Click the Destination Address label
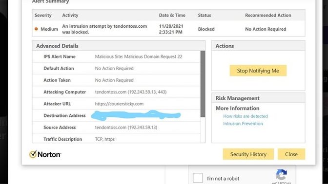The image size is (328, 184). 64,115
